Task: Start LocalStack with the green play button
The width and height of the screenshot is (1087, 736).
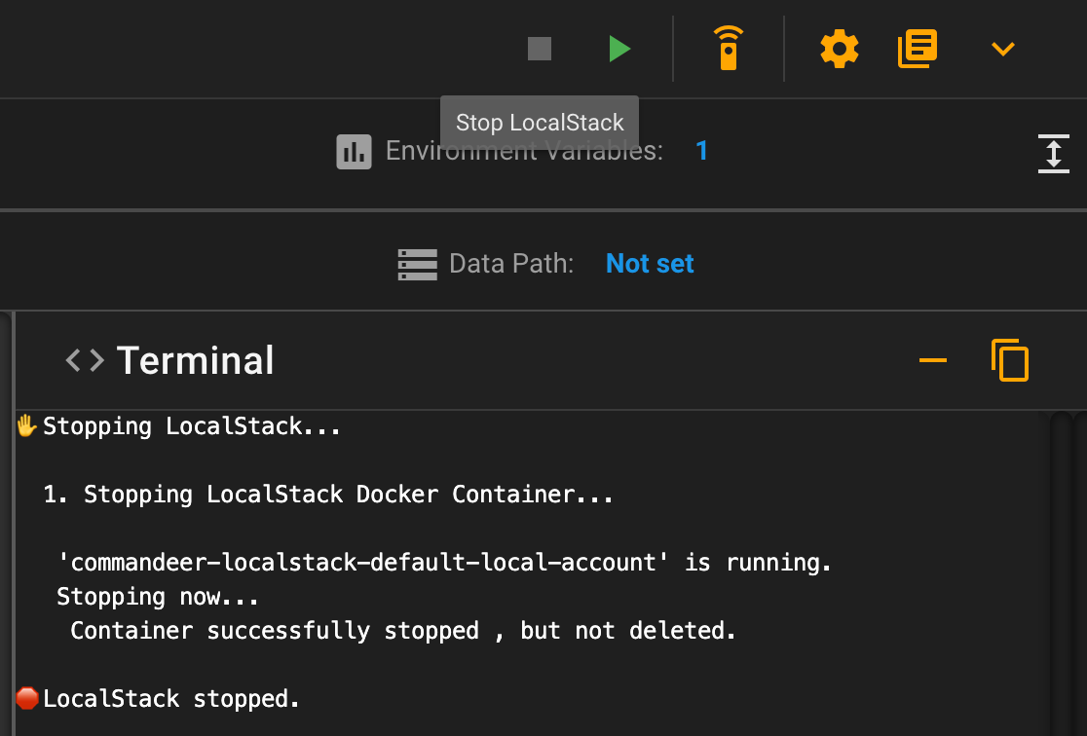Action: (x=619, y=50)
